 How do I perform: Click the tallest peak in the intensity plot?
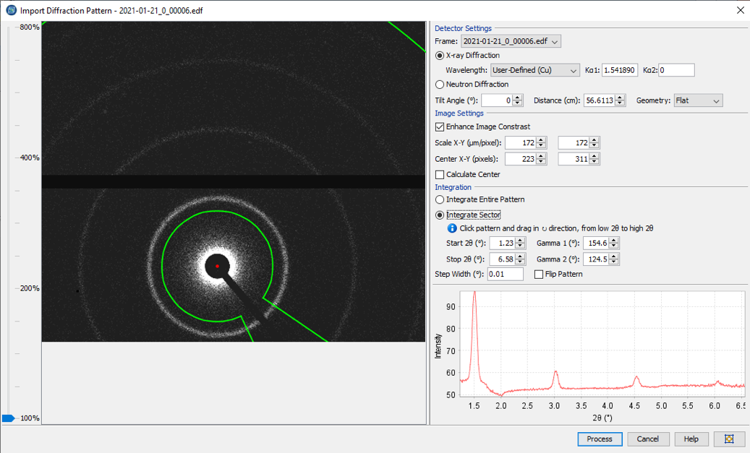pyautogui.click(x=474, y=293)
